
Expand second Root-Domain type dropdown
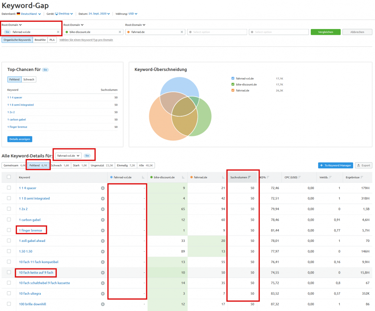(x=74, y=25)
